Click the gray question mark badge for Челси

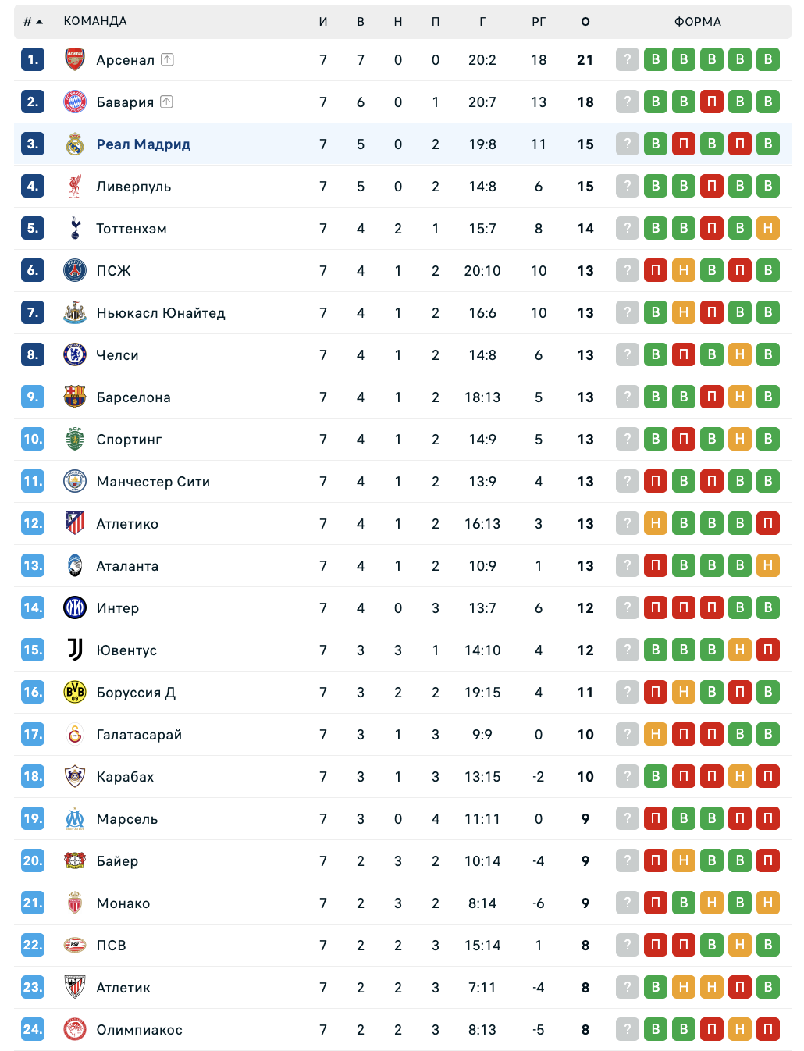coord(628,354)
